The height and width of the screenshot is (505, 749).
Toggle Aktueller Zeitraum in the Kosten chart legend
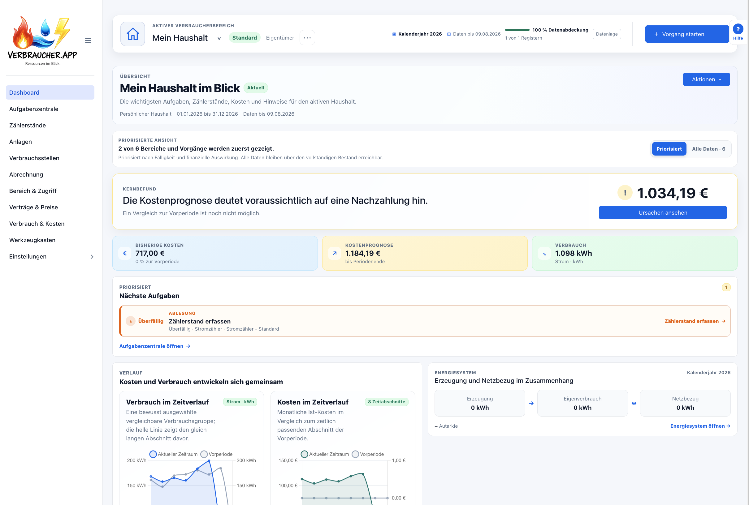pyautogui.click(x=325, y=454)
